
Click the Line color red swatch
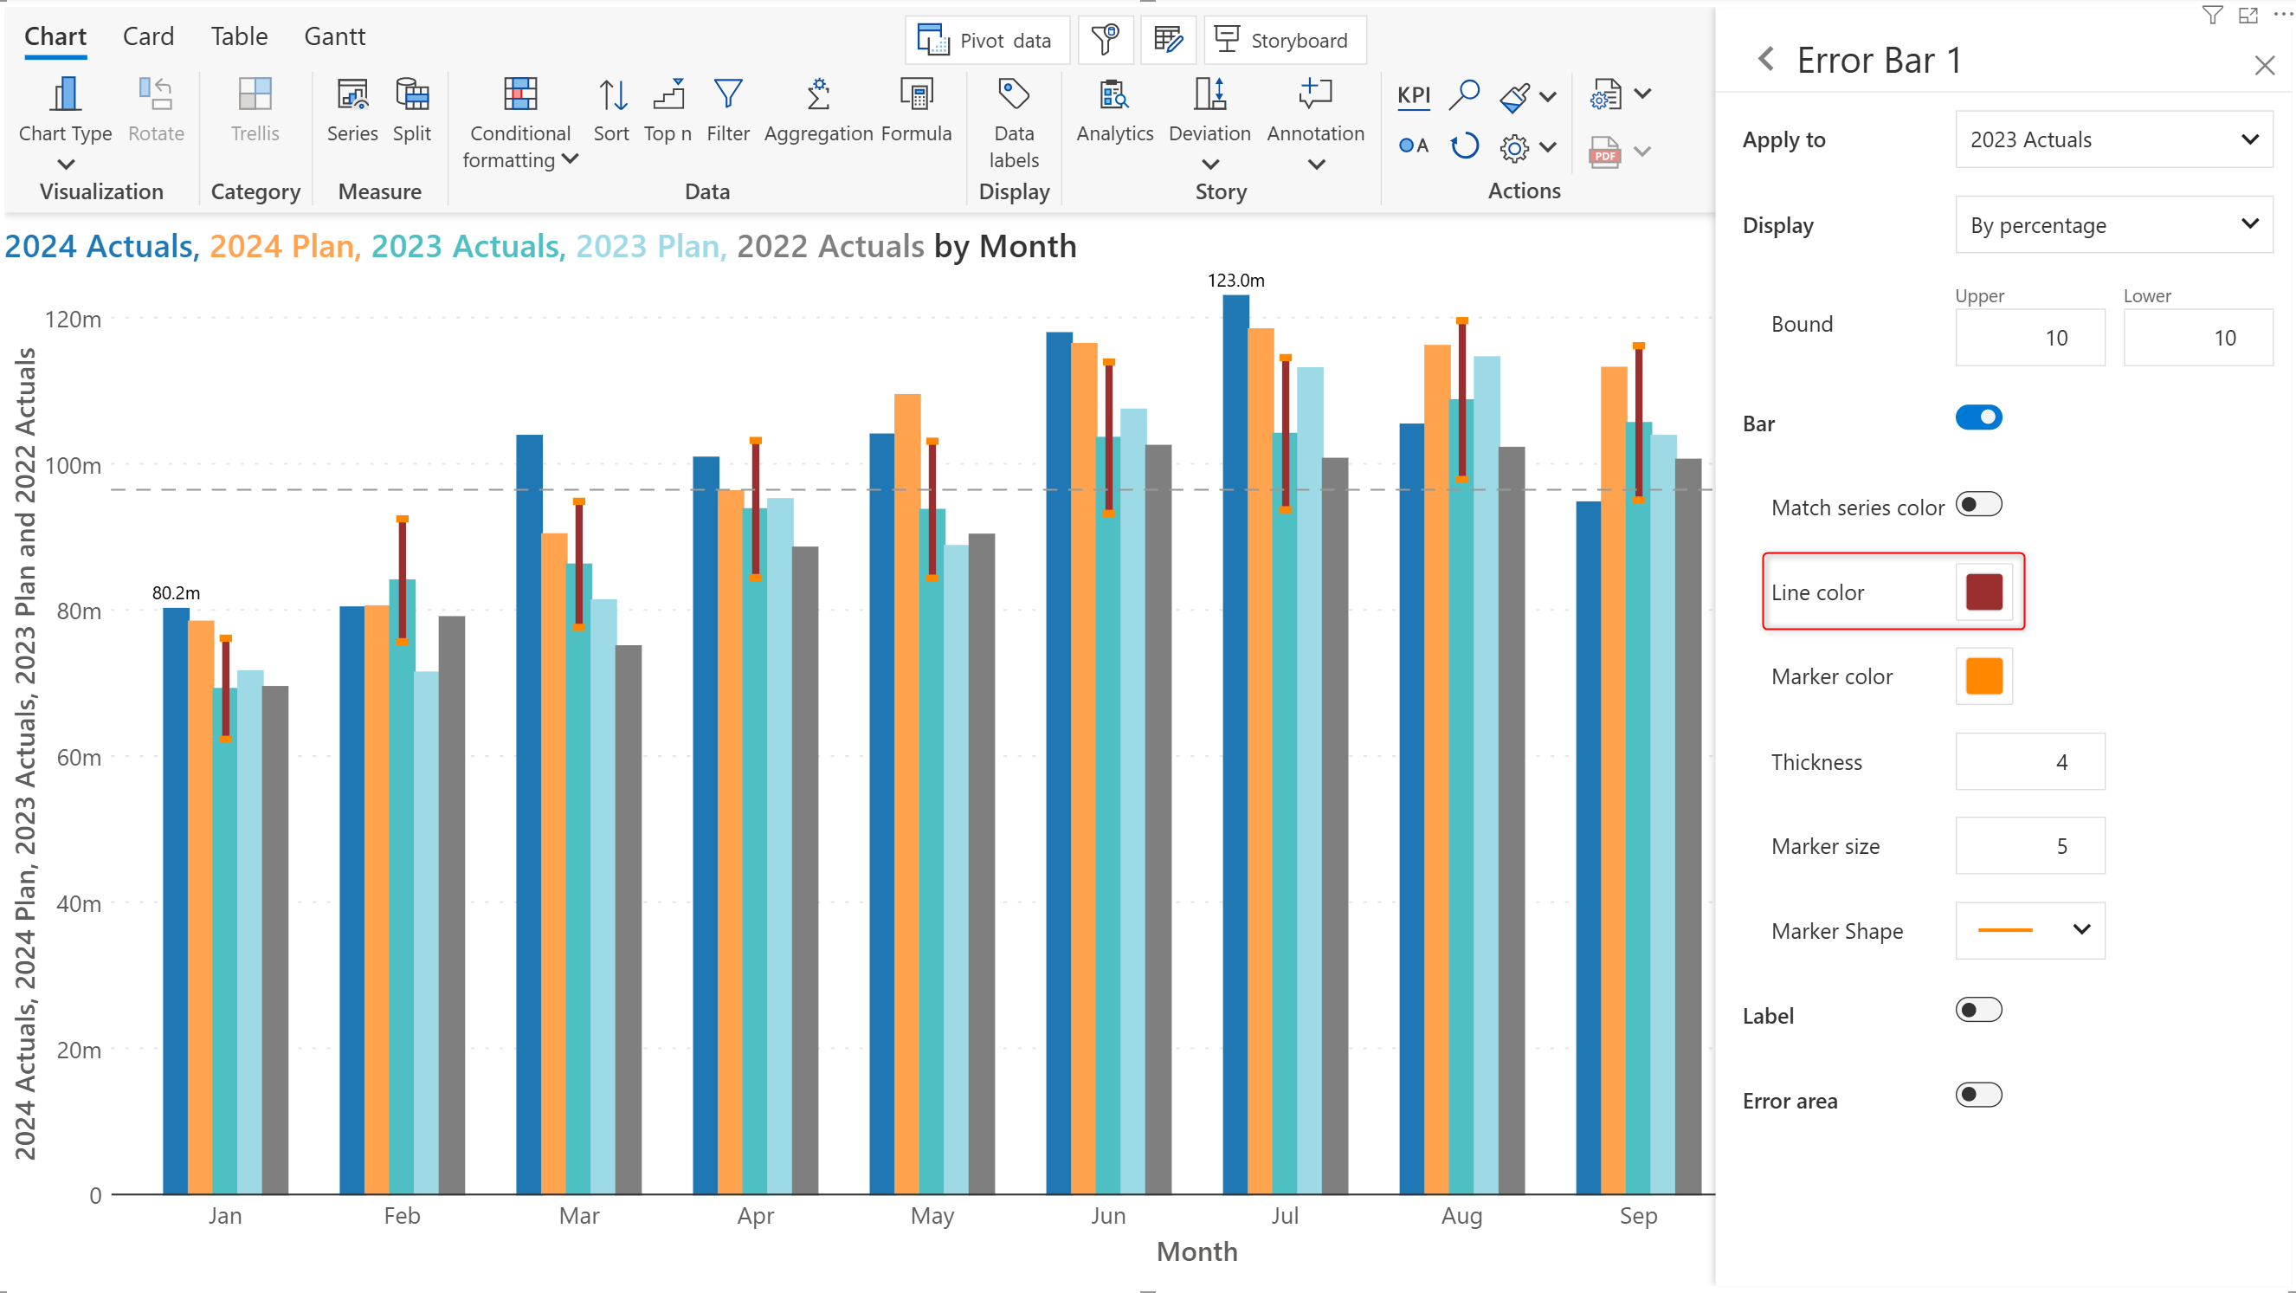pyautogui.click(x=1984, y=592)
